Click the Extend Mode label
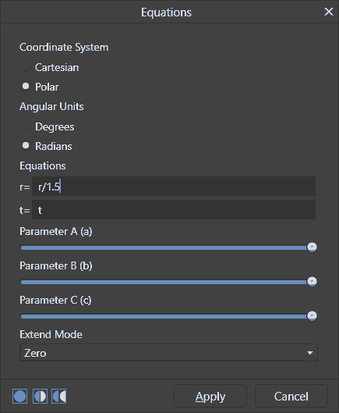 tap(51, 334)
